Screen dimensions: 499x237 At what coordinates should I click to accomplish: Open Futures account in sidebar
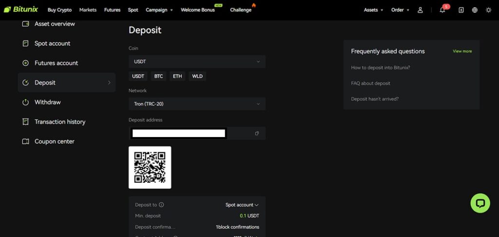pyautogui.click(x=57, y=63)
